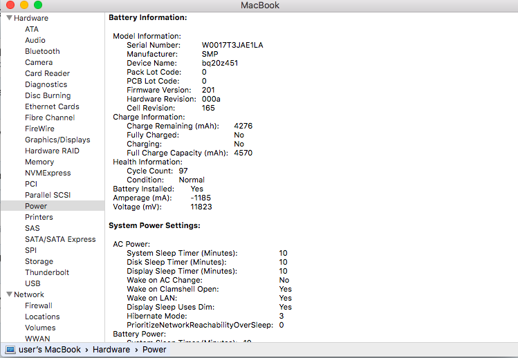Open Card Reader section
The height and width of the screenshot is (358, 518).
pos(47,73)
